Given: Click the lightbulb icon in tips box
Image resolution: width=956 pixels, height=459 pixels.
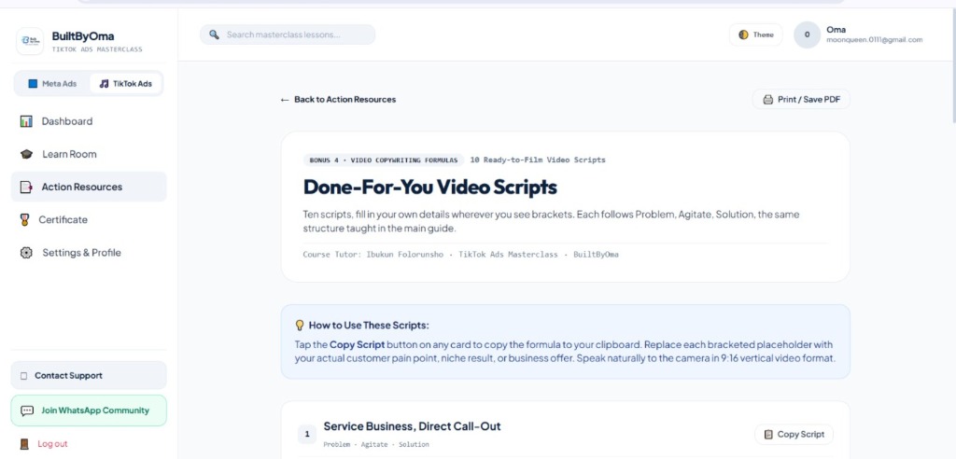Looking at the screenshot, I should click(300, 325).
